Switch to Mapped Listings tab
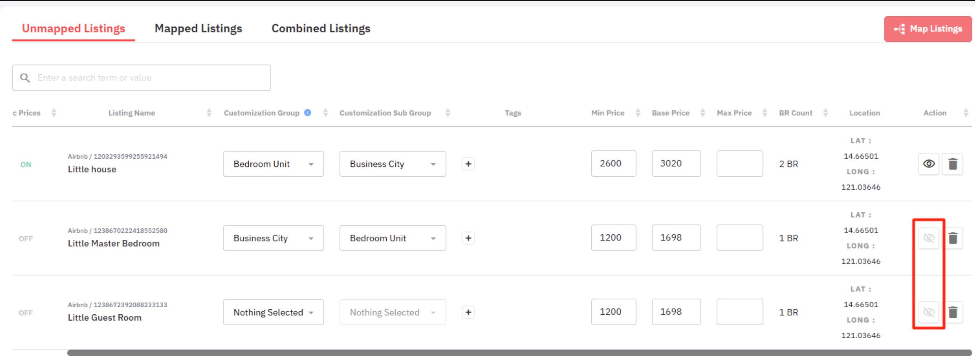Viewport: 975px width, 356px height. tap(198, 28)
